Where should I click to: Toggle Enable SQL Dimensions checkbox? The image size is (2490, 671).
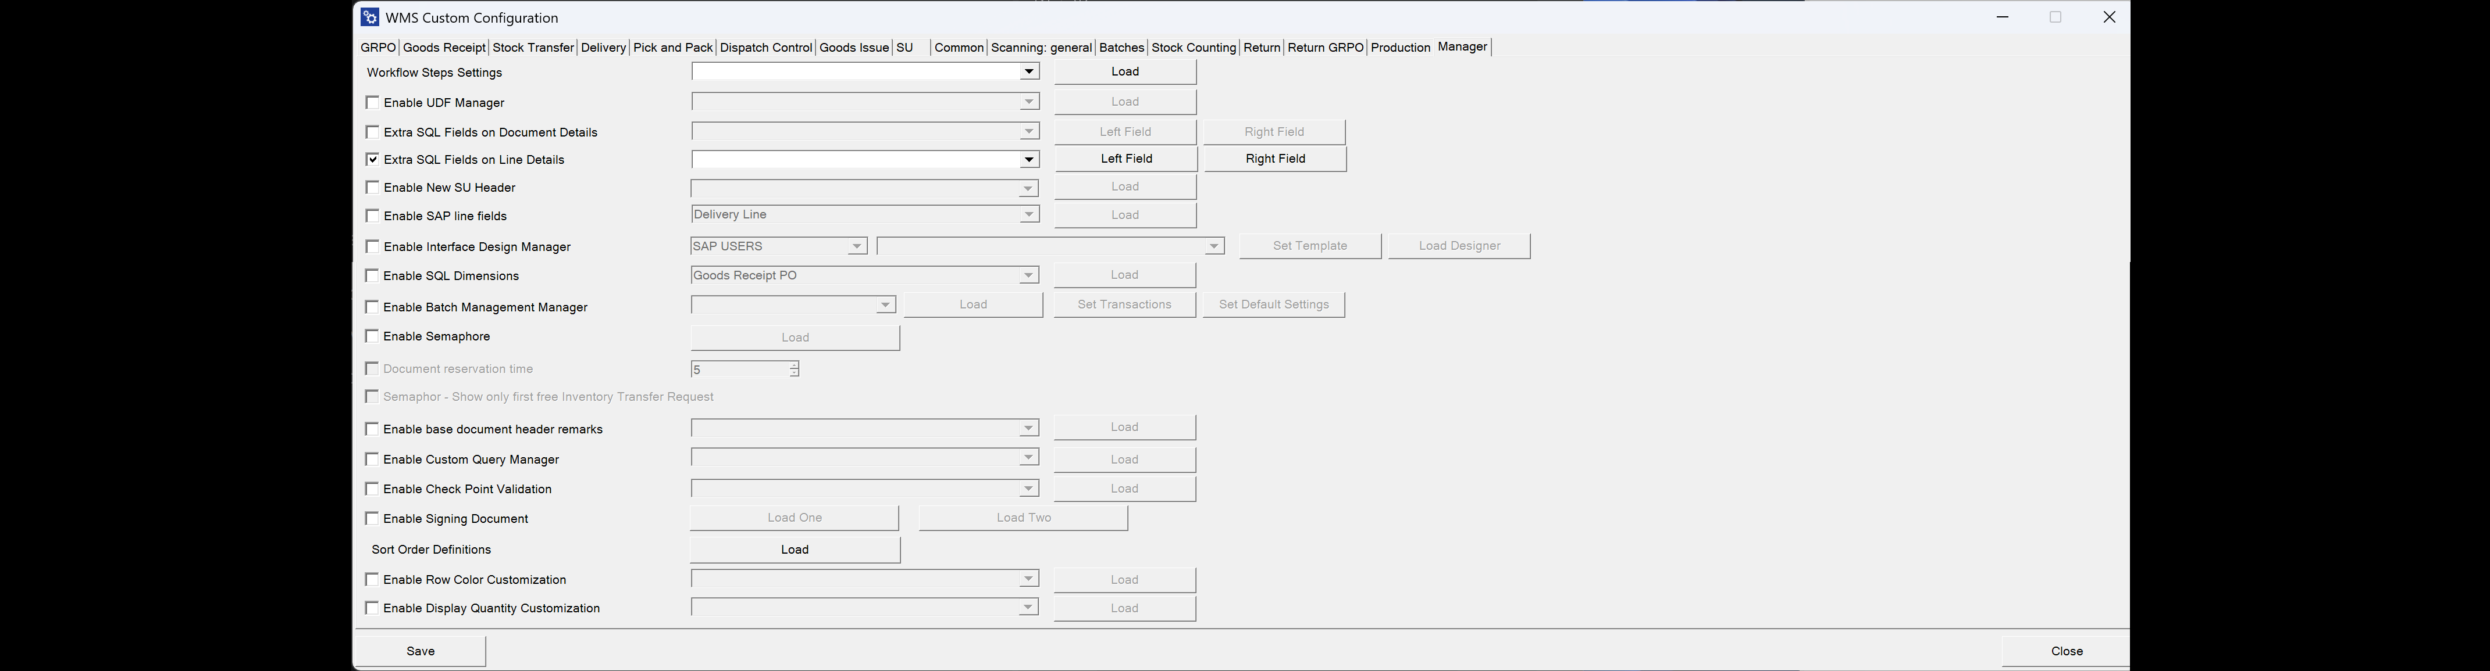[372, 275]
